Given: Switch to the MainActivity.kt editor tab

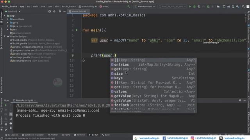Looking at the screenshot, I should pyautogui.click(x=79, y=11).
